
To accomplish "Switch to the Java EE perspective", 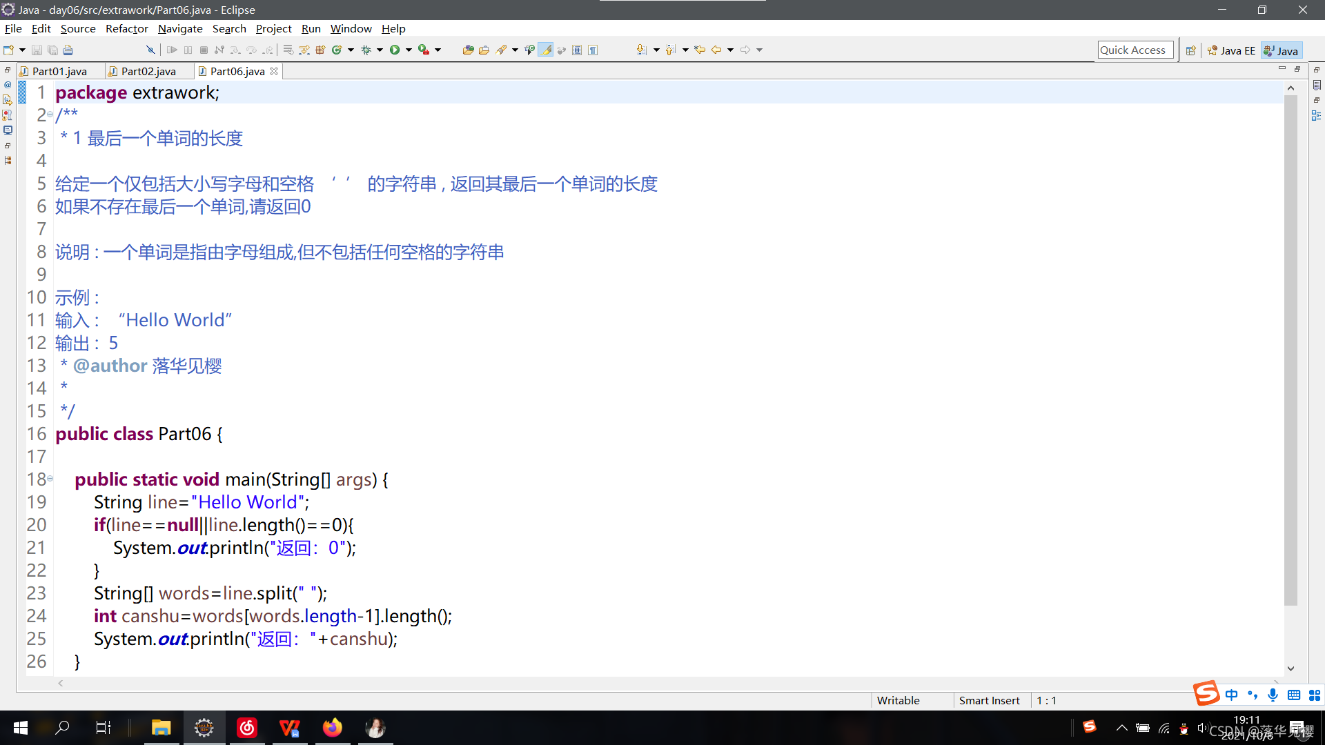I will coord(1232,50).
